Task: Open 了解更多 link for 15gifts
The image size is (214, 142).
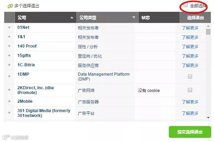Action: click(190, 56)
